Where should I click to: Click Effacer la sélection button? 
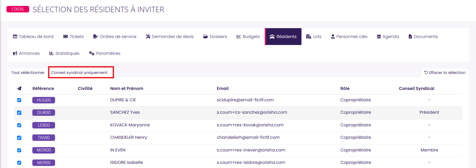point(445,73)
